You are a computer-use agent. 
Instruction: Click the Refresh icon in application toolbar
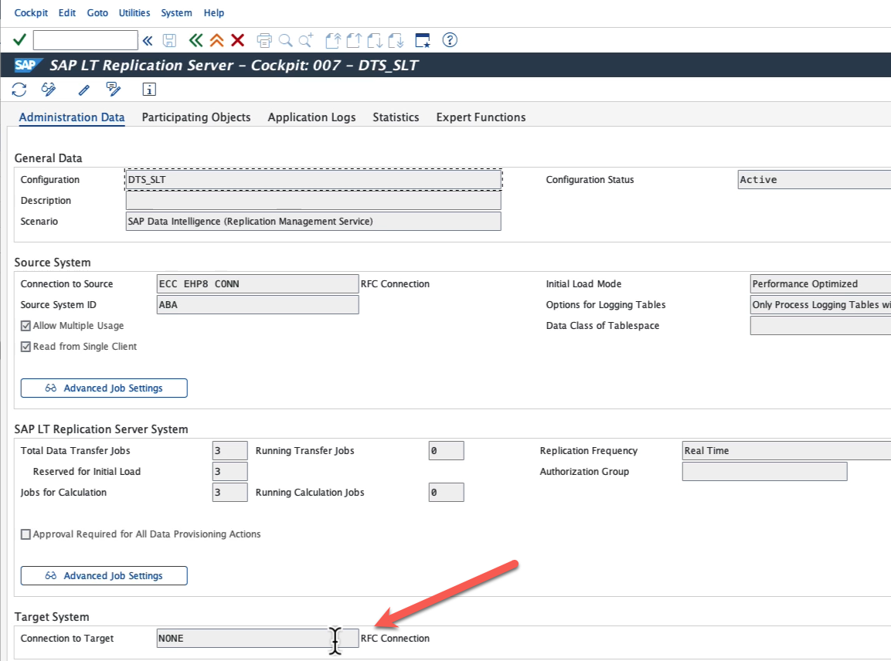pos(19,90)
